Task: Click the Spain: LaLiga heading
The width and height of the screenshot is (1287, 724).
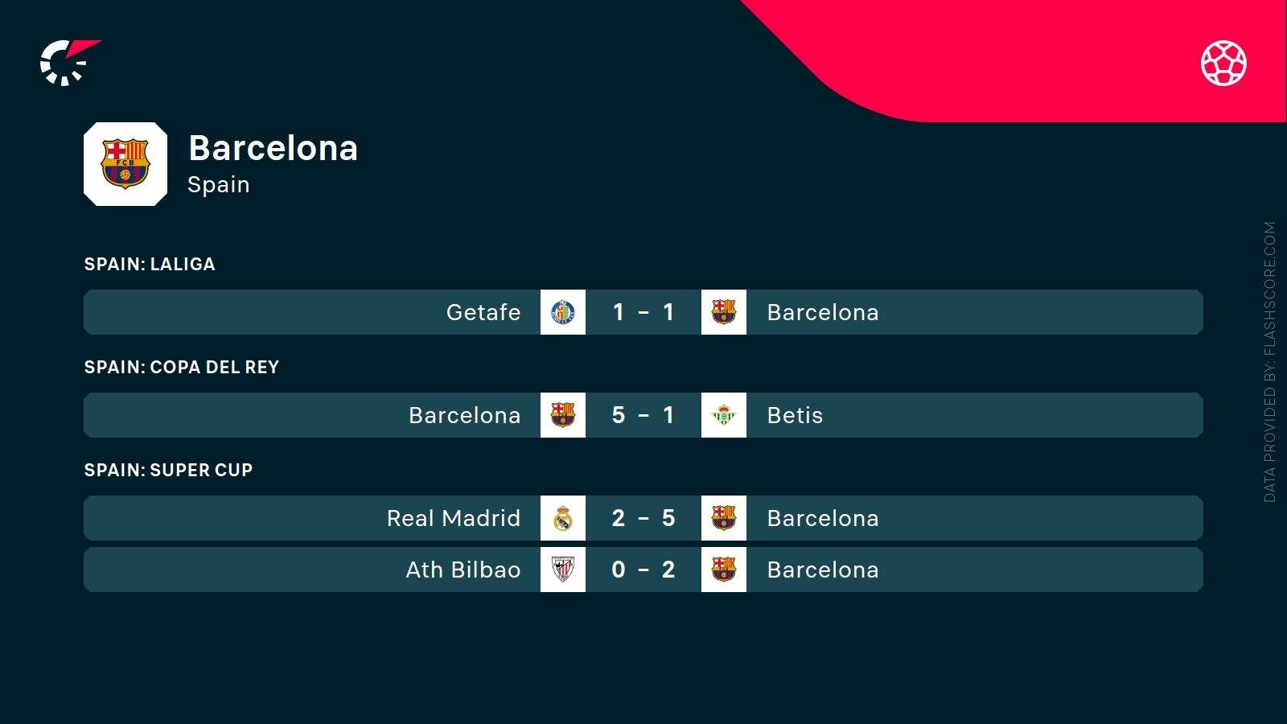Action: pos(150,264)
